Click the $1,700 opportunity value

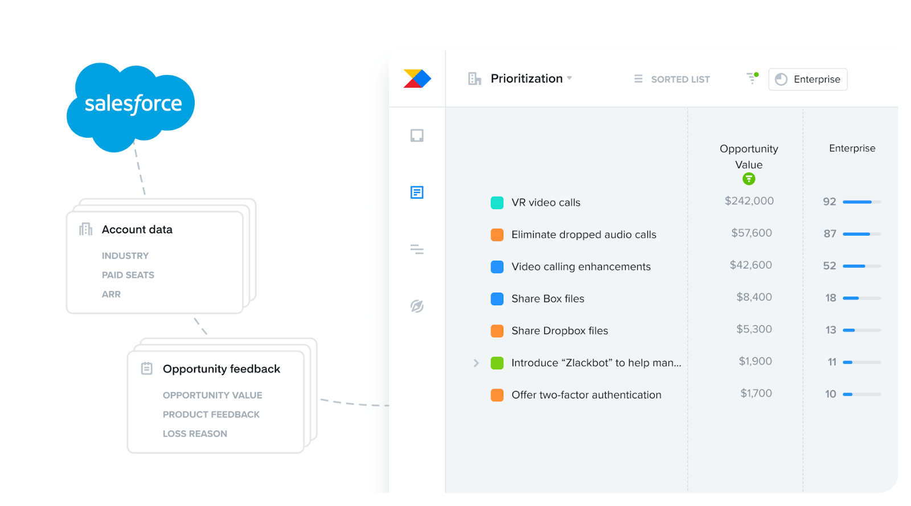pyautogui.click(x=756, y=393)
